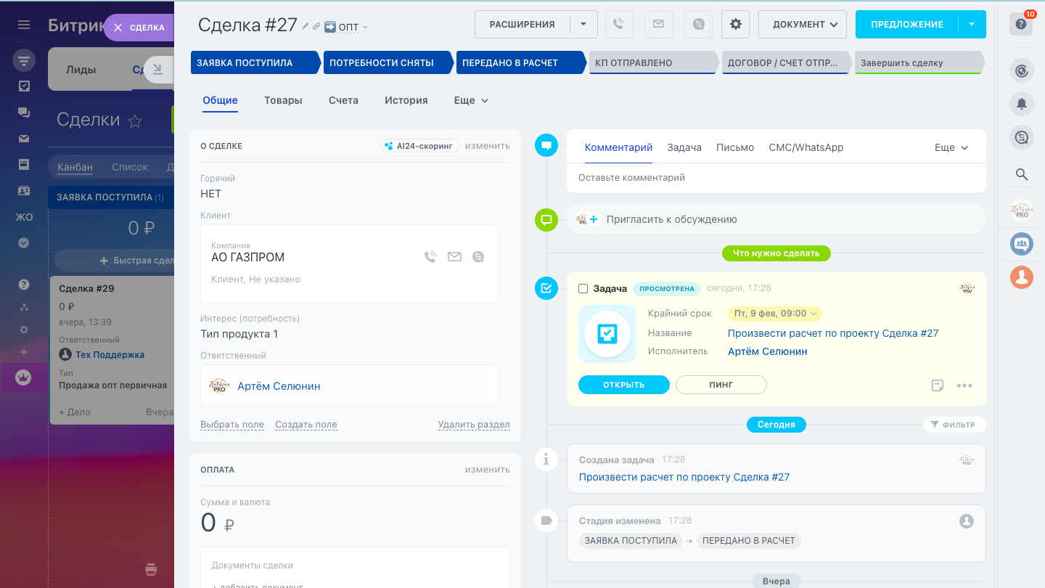Mark the Задача checkbox as complete
Screen dimensions: 1045x588
pyautogui.click(x=583, y=289)
